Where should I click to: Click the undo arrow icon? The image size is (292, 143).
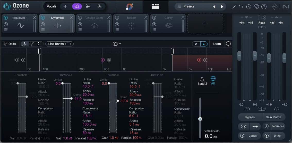point(241,7)
